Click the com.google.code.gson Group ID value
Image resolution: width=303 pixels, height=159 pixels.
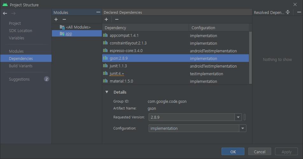pyautogui.click(x=167, y=101)
